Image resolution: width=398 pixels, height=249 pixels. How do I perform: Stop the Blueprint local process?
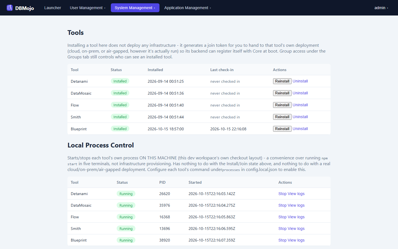pyautogui.click(x=282, y=240)
